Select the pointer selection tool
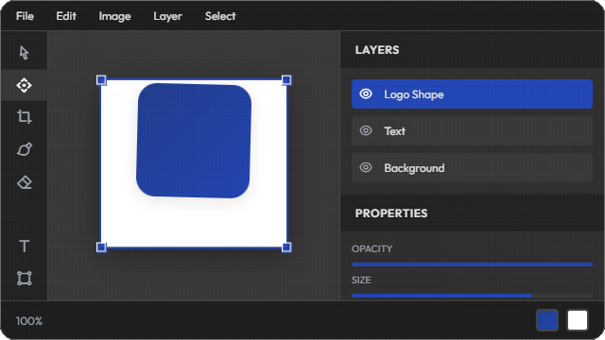605x340 pixels. point(24,53)
